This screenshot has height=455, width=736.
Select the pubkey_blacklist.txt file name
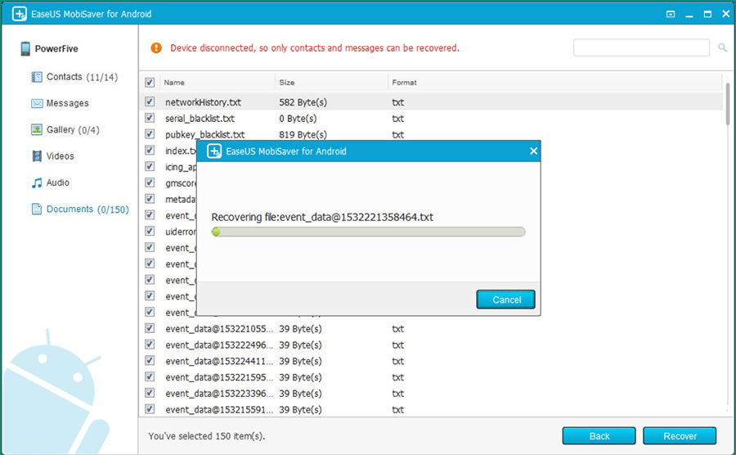[205, 135]
